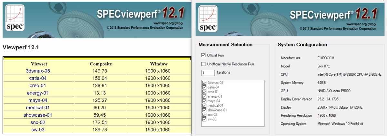Screen dimensions: 387x136
Task: Open the 3dsmax-05 viewset link
Action: pyautogui.click(x=38, y=71)
